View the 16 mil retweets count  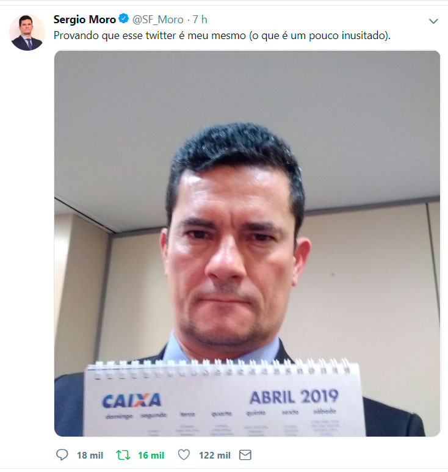point(151,455)
